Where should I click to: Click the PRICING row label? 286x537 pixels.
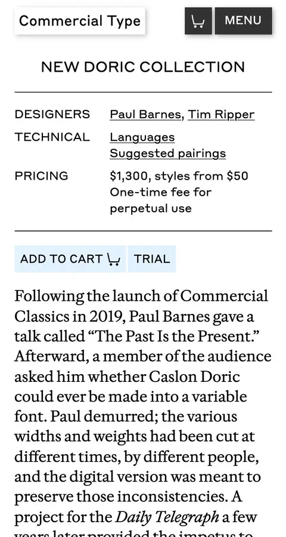[41, 175]
